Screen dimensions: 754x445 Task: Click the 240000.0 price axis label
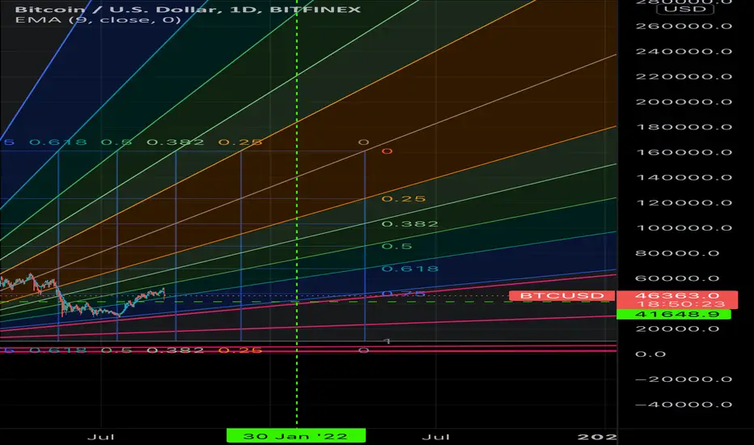684,52
